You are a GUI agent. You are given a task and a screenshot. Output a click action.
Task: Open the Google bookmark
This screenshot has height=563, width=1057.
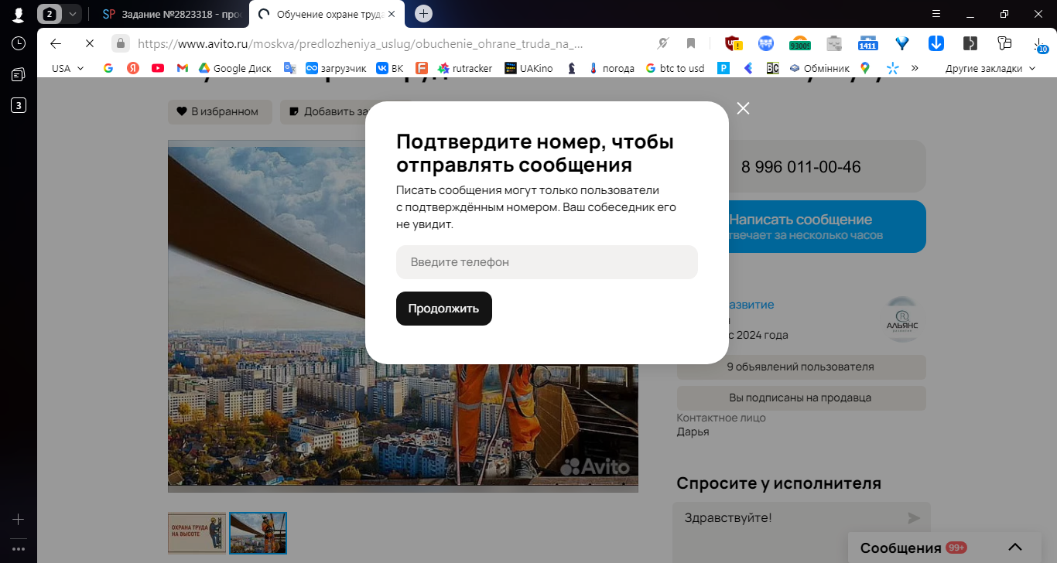tap(108, 68)
